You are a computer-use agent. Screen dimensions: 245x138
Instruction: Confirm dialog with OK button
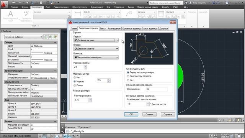(131, 114)
